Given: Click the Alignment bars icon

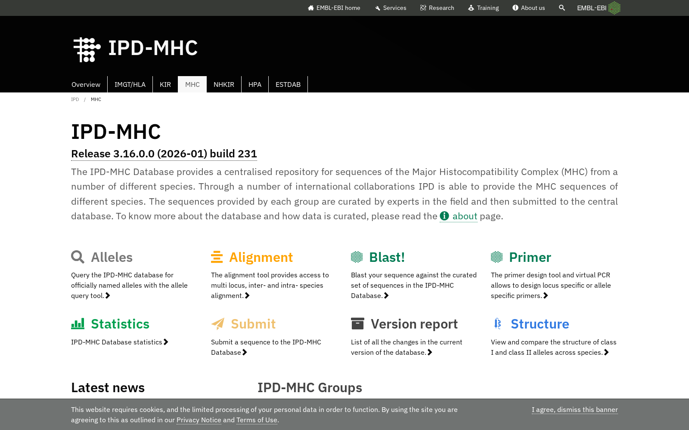Looking at the screenshot, I should pyautogui.click(x=217, y=257).
